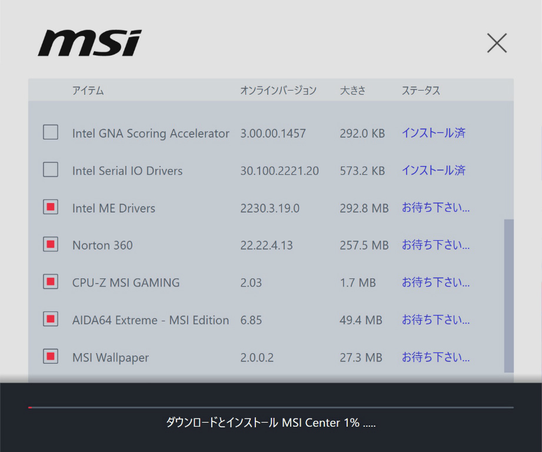Click お待ち下さい status for CPU-Z MSI GAMING
Viewport: 542px width, 452px height.
(x=435, y=282)
